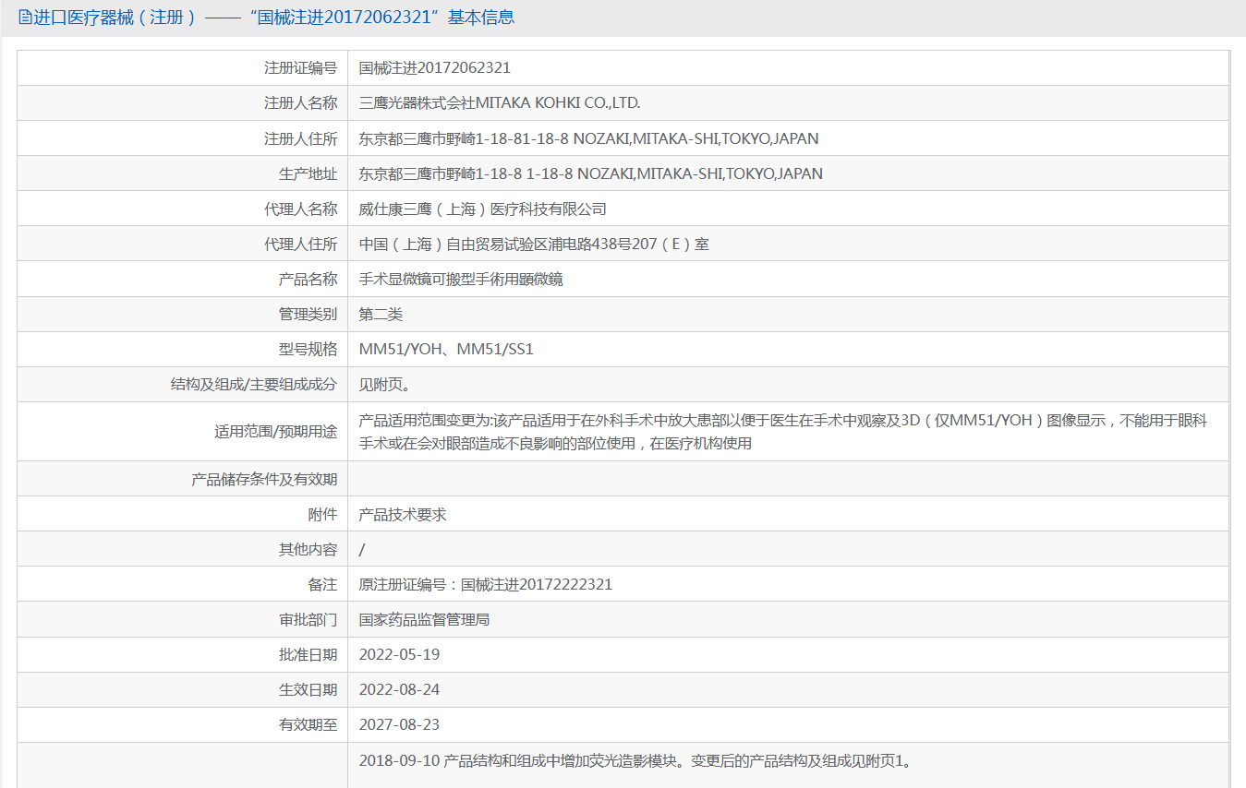Select the 注册证编号 row label

click(301, 68)
